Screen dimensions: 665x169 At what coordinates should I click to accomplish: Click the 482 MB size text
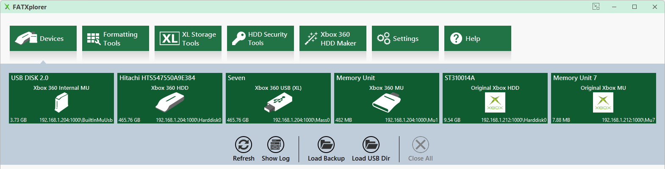click(x=344, y=120)
